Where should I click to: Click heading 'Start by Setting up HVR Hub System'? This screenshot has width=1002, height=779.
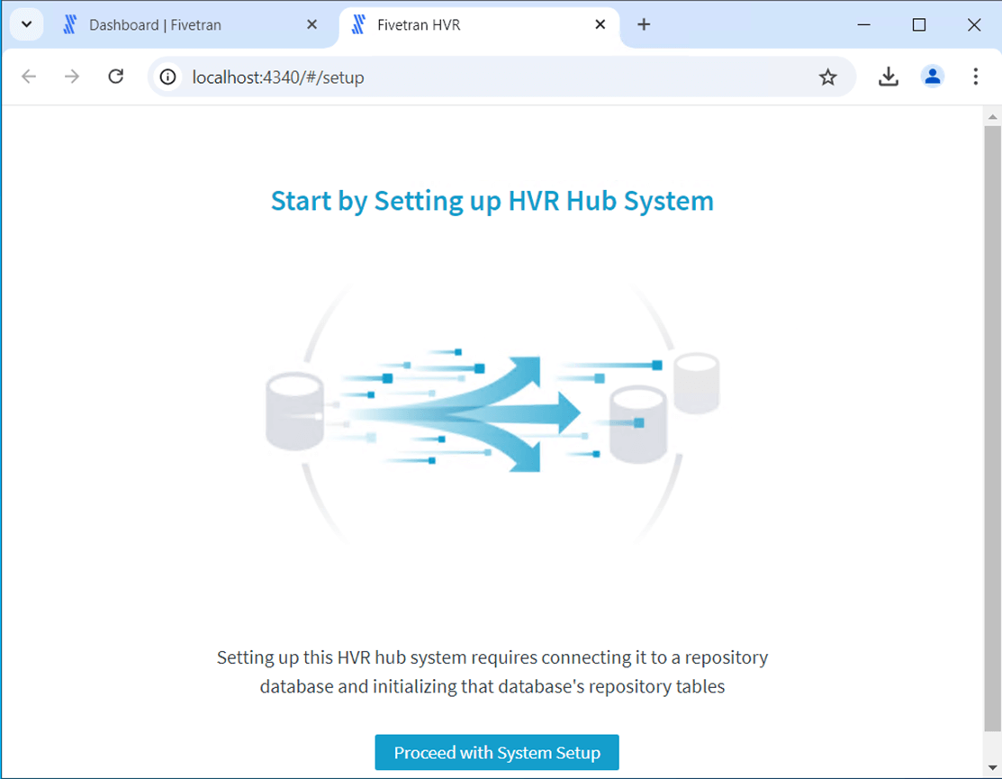tap(492, 201)
